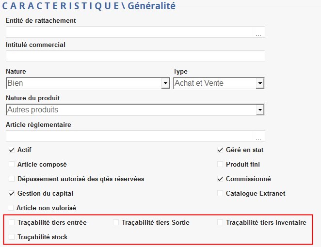Enable the Article composé checkbox

point(12,165)
